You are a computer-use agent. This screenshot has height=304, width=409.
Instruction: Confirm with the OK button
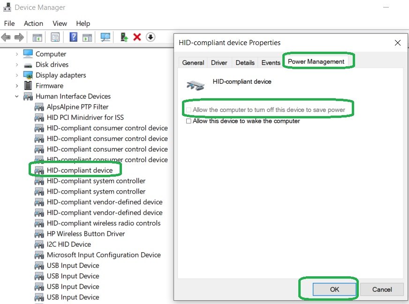334,289
